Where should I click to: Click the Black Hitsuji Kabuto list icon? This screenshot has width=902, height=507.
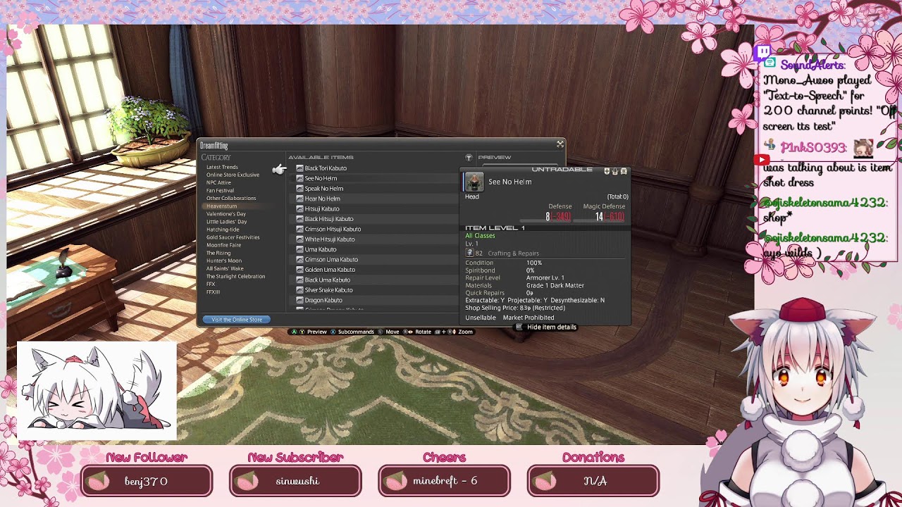299,219
